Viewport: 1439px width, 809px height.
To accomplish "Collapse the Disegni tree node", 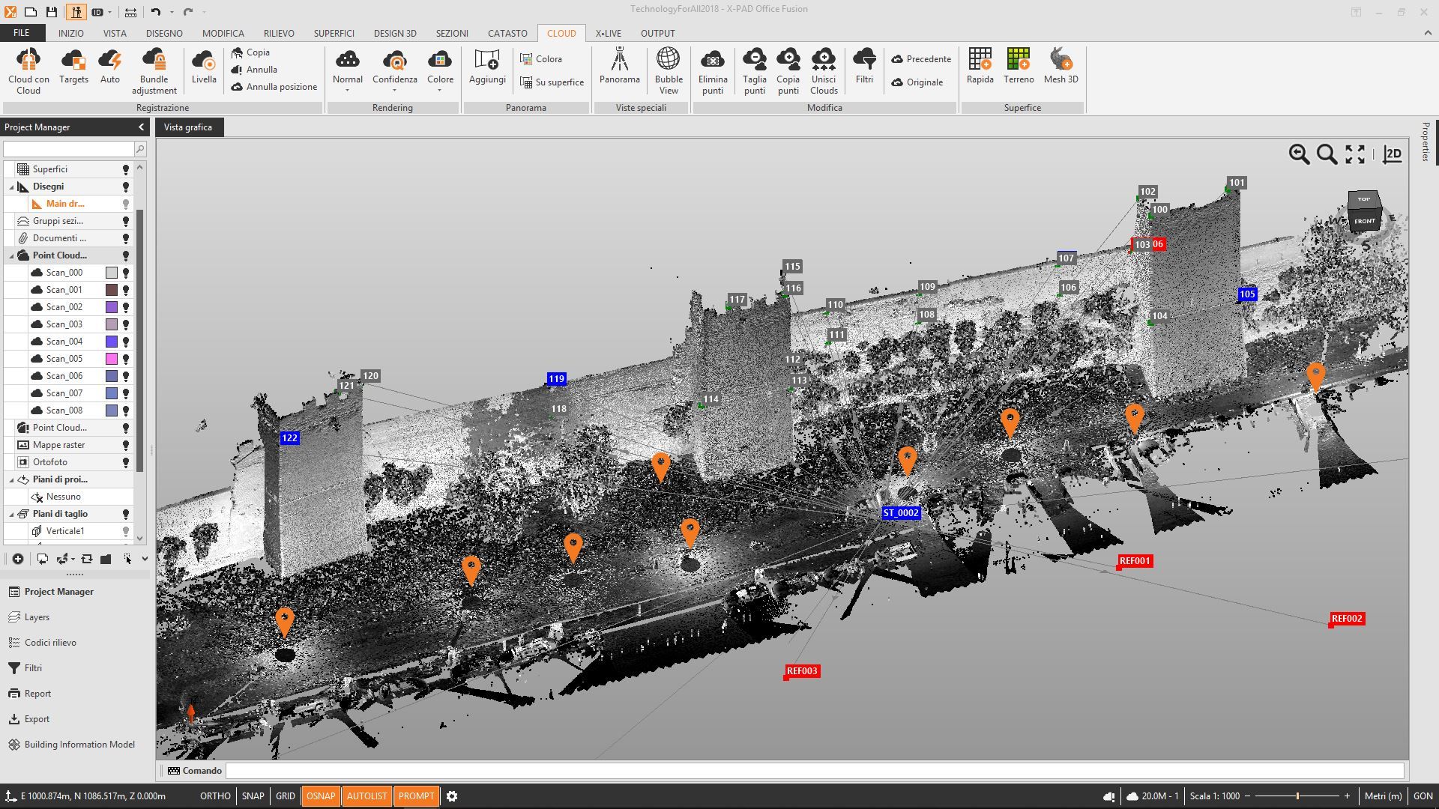I will pos(12,187).
